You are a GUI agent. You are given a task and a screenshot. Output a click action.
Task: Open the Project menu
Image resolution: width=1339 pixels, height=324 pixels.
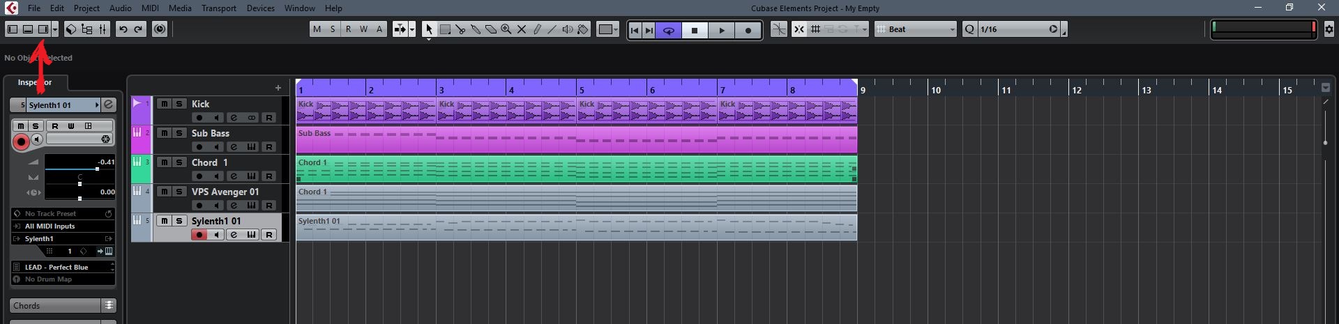pos(86,8)
